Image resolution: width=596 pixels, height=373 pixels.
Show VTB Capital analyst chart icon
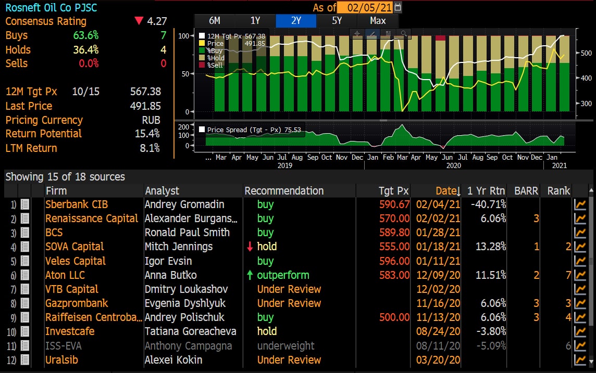(580, 289)
